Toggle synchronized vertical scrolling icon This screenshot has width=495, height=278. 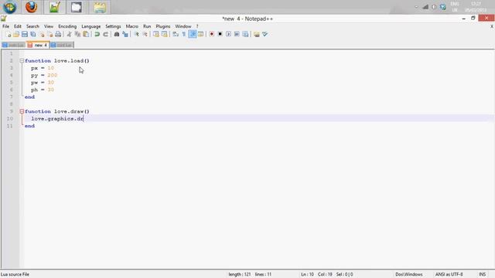[156, 34]
